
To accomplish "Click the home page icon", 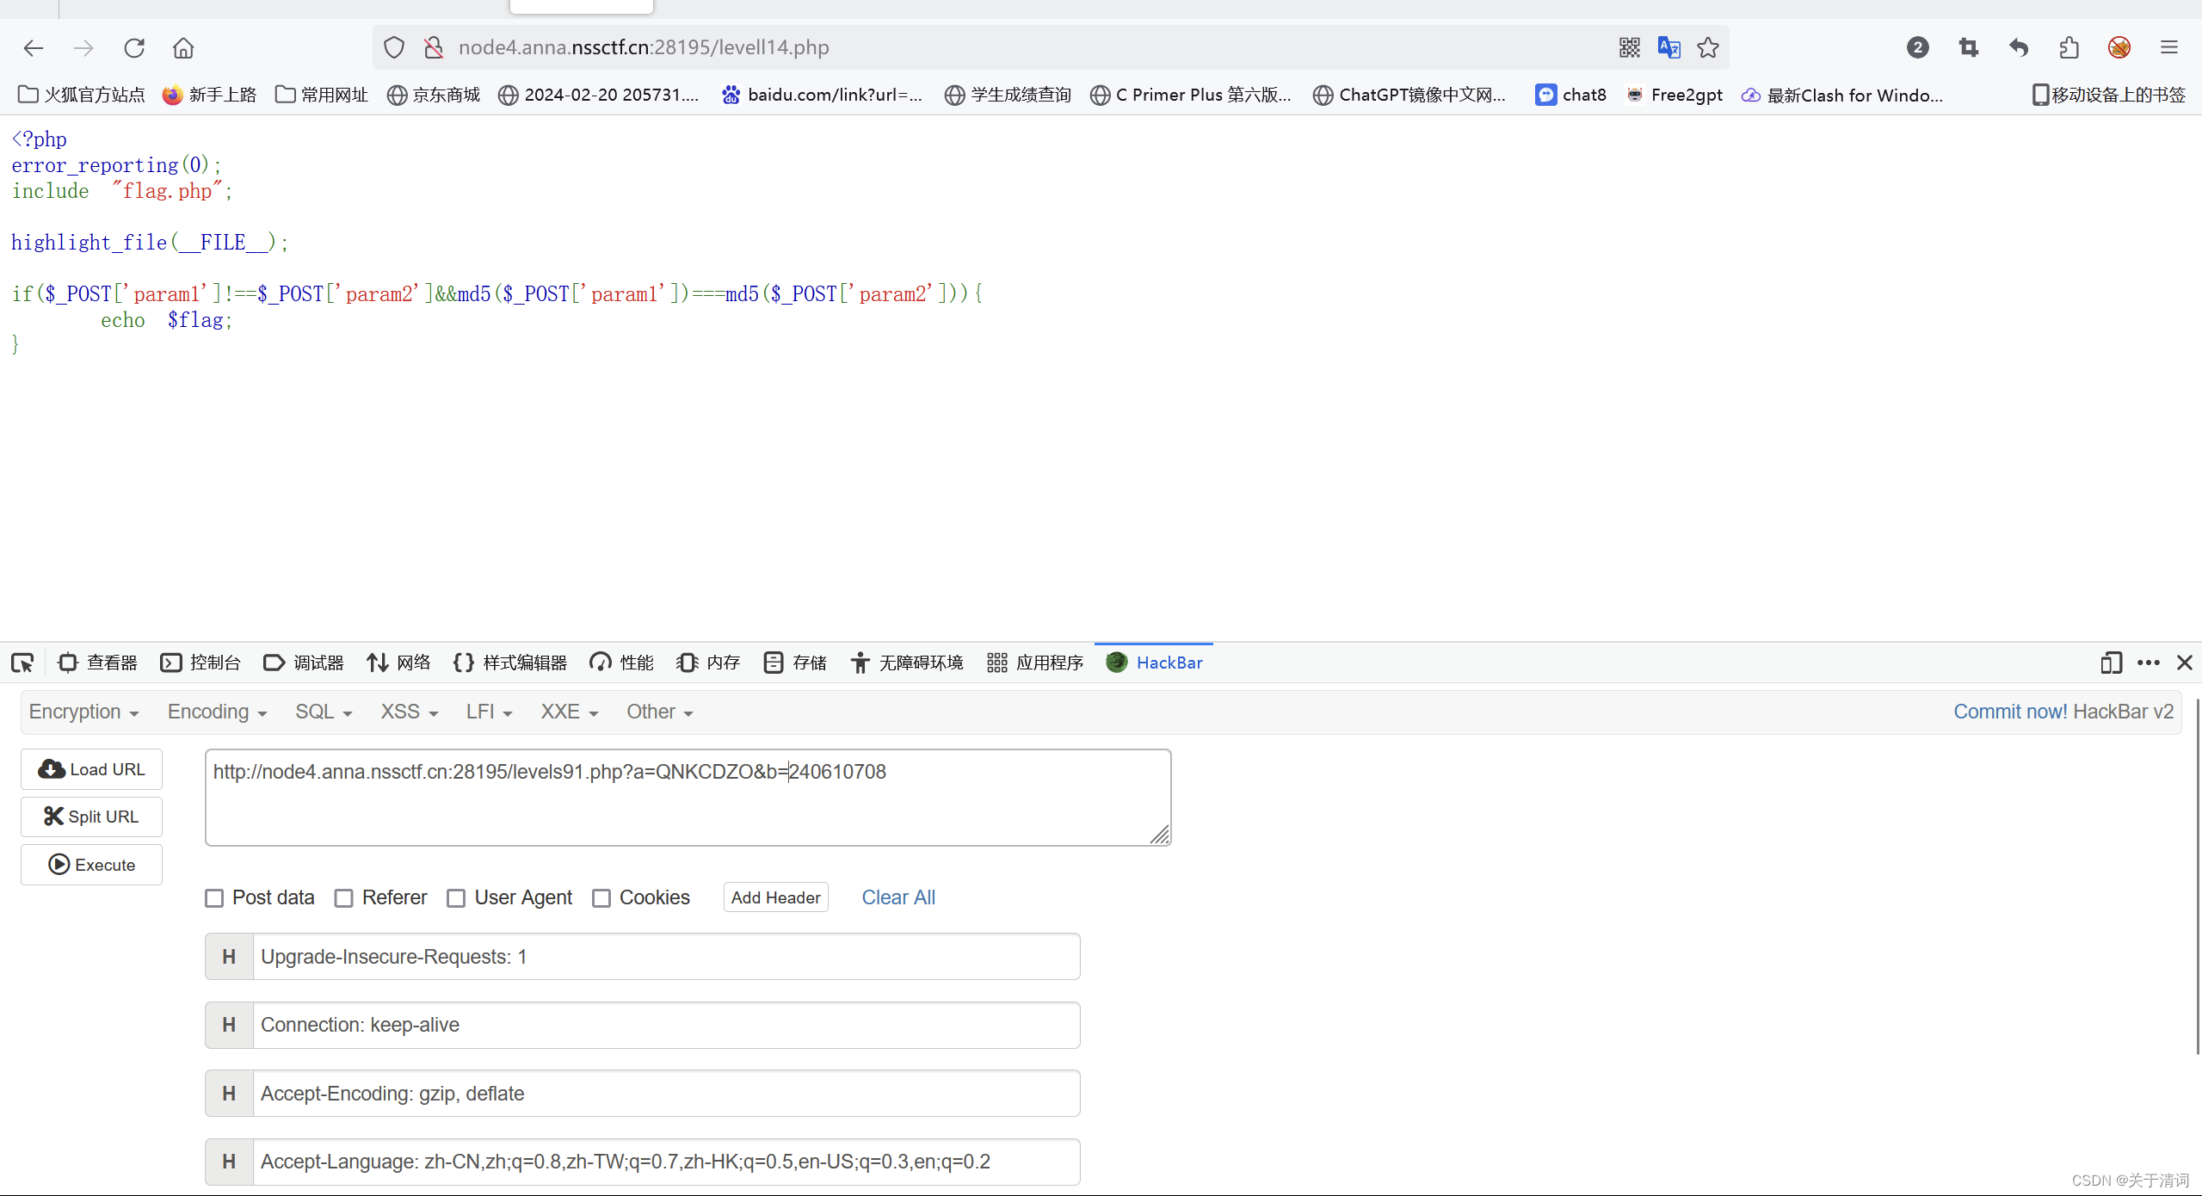I will 183,47.
